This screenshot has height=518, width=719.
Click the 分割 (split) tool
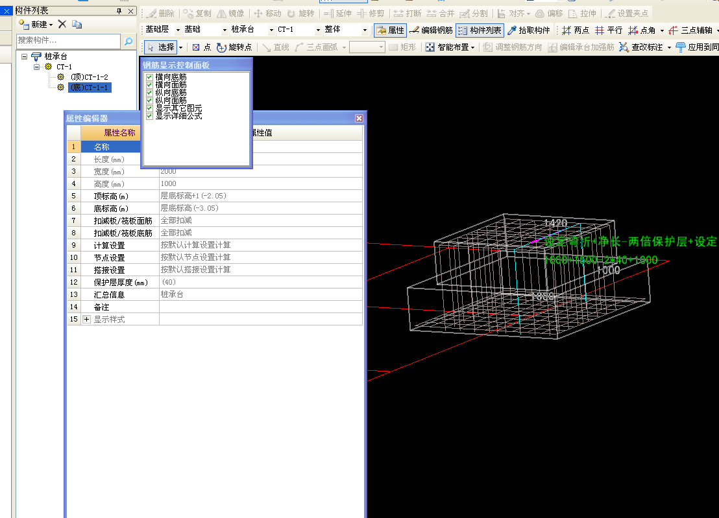(x=474, y=14)
